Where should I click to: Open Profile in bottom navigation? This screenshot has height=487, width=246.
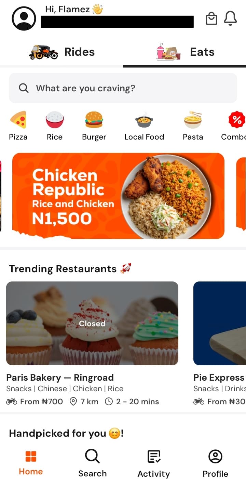215,464
